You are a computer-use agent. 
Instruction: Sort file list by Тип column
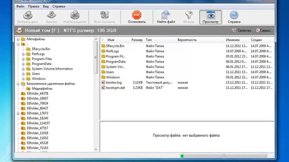click(x=149, y=40)
